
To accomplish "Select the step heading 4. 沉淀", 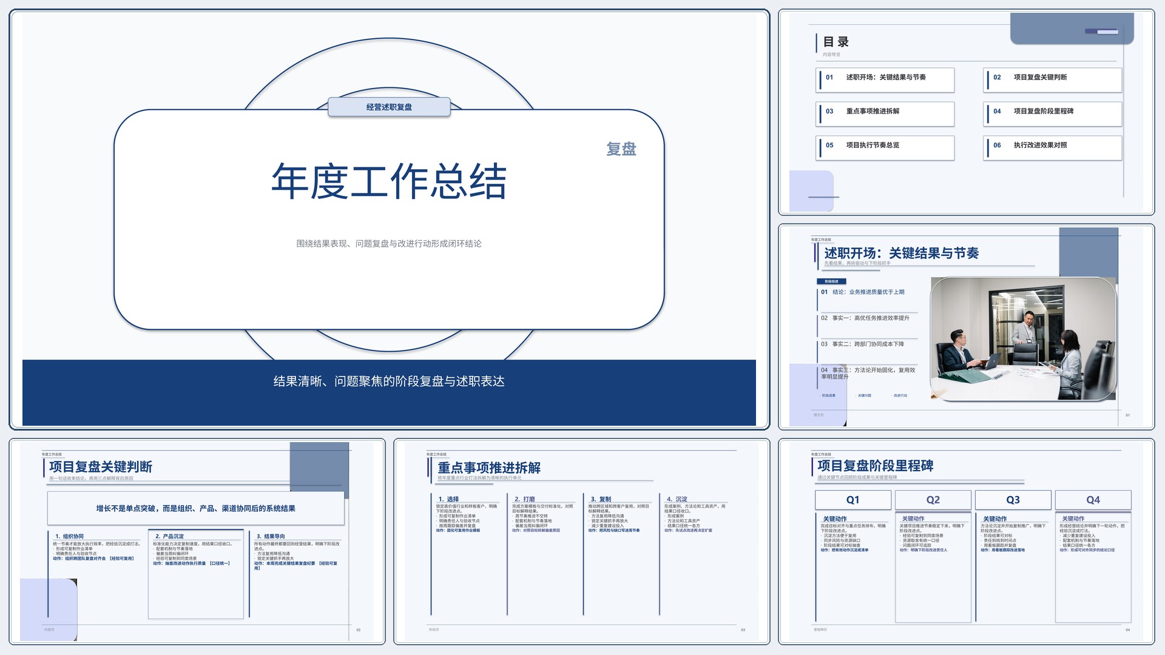I will click(x=677, y=500).
